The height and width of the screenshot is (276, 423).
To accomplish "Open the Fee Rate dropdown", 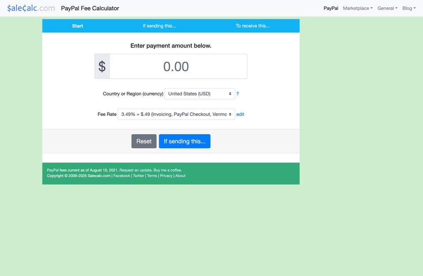I will [176, 114].
